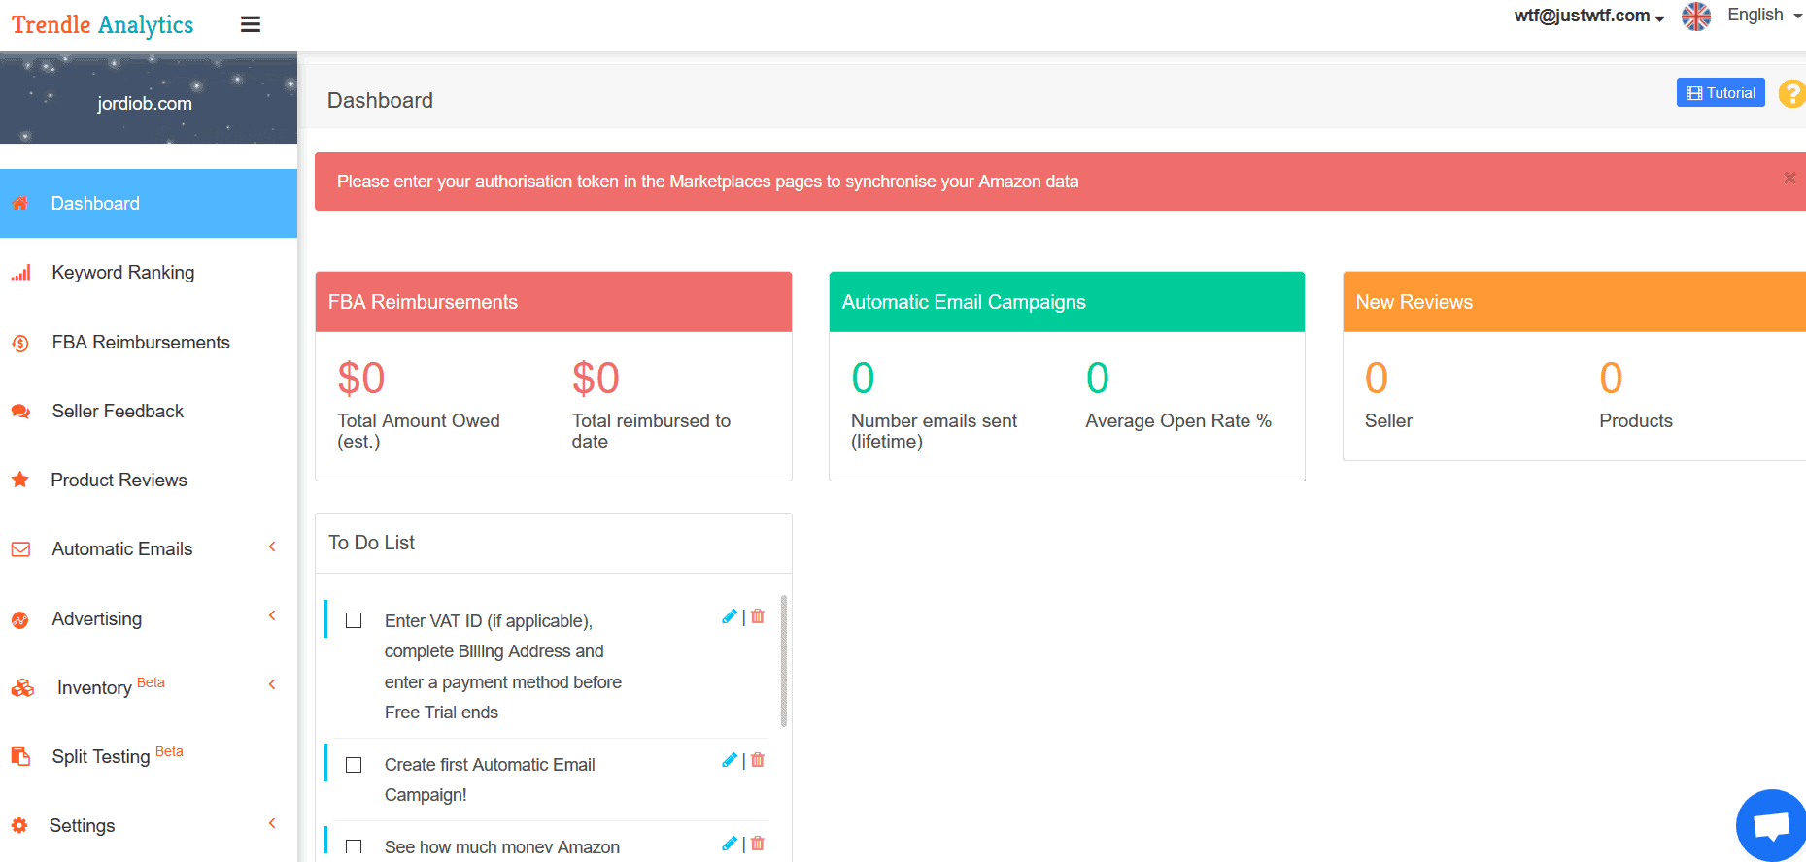This screenshot has height=862, width=1806.
Task: Edit the Create first Automatic Email Campaign task
Action: pyautogui.click(x=730, y=760)
